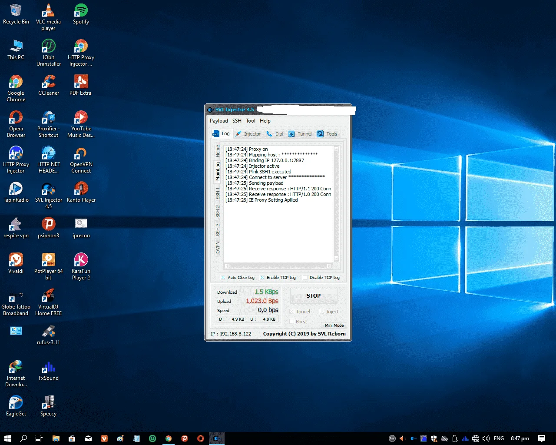Viewport: 556px width, 445px height.
Task: Open Task View on the taskbar
Action: 39,438
